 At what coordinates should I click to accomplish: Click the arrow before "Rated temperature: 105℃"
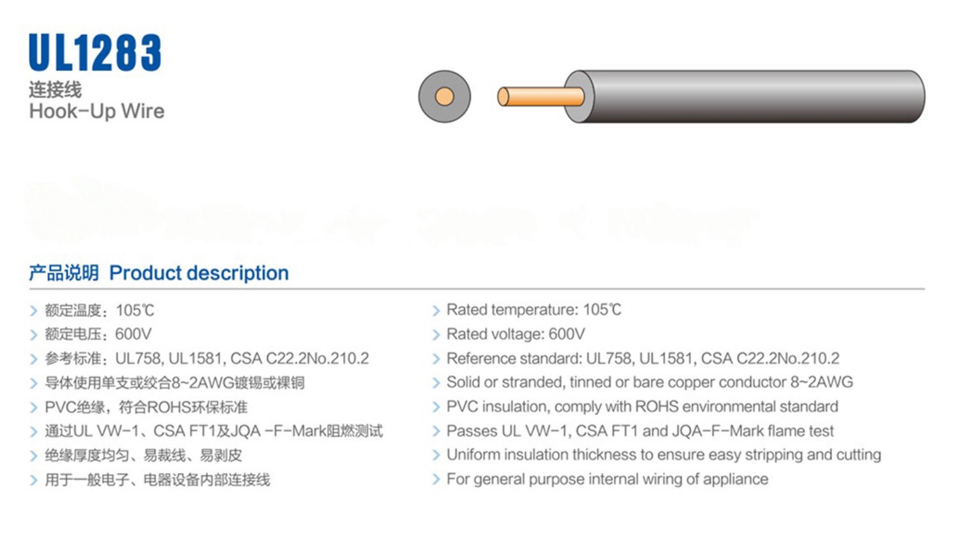click(x=436, y=311)
